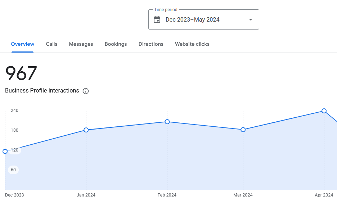Open the Messages tab
This screenshot has width=337, height=203.
[x=81, y=44]
